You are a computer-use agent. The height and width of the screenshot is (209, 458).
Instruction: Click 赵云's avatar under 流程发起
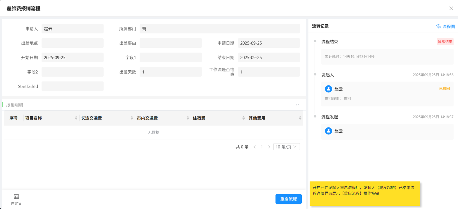click(x=328, y=131)
